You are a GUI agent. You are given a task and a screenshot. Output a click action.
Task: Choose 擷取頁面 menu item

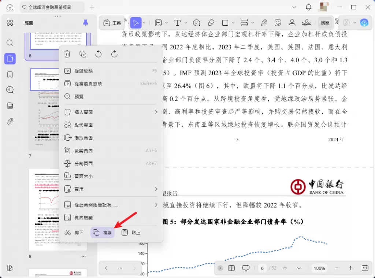click(x=111, y=138)
